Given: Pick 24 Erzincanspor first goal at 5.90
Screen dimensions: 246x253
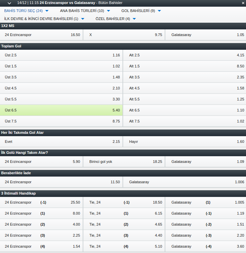Looking at the screenshot, I should pyautogui.click(x=42, y=162).
